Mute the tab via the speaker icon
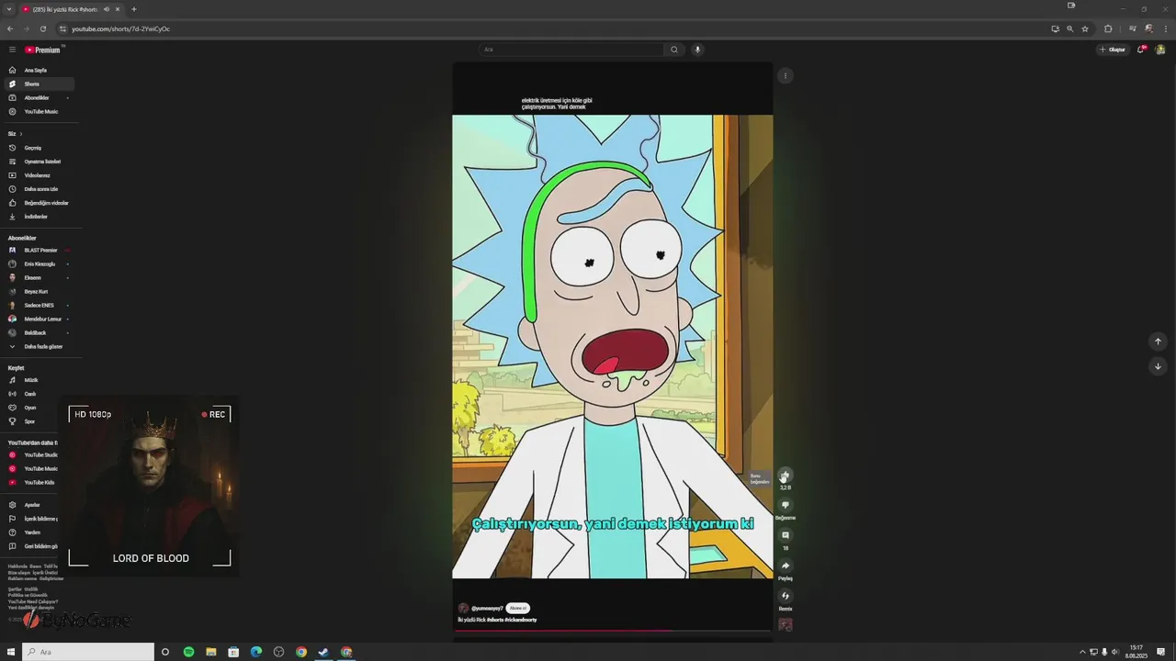The image size is (1176, 661). tap(107, 9)
